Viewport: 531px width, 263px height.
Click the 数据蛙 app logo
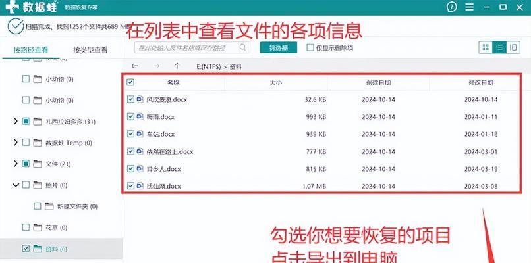coord(32,7)
